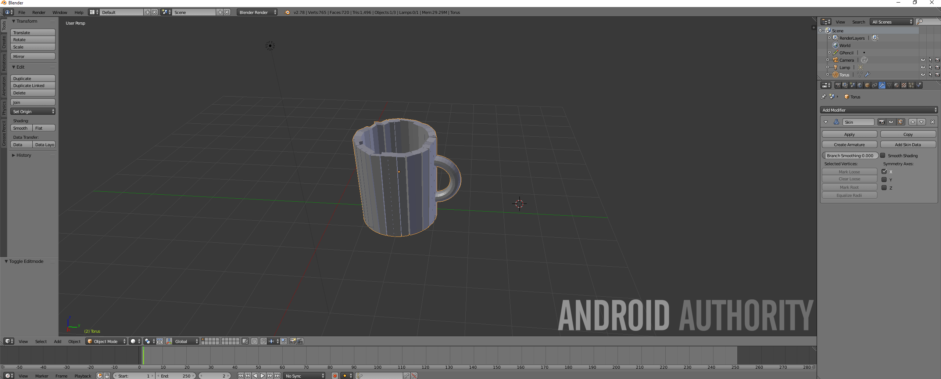Screen dimensions: 941x379
Task: Click the automatic keyframe record button
Action: point(335,376)
